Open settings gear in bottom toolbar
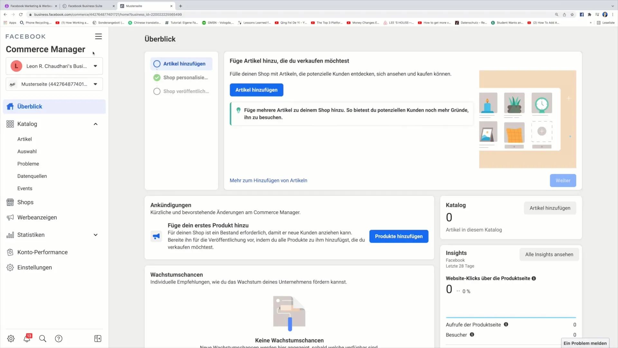Viewport: 618px width, 348px height. [x=11, y=339]
